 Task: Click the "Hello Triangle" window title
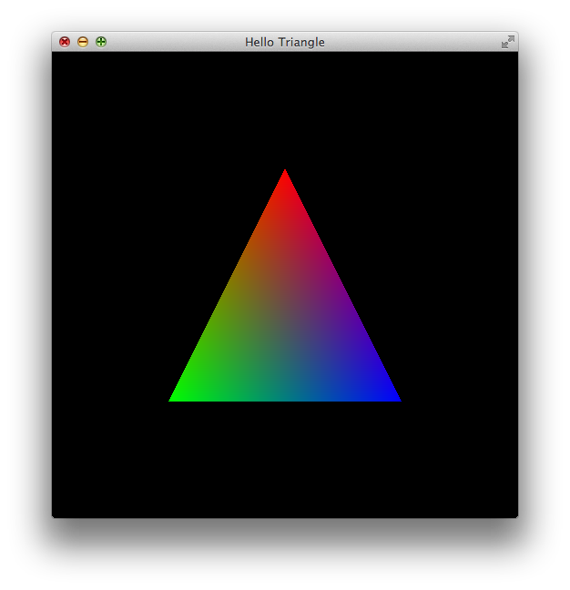(x=285, y=42)
